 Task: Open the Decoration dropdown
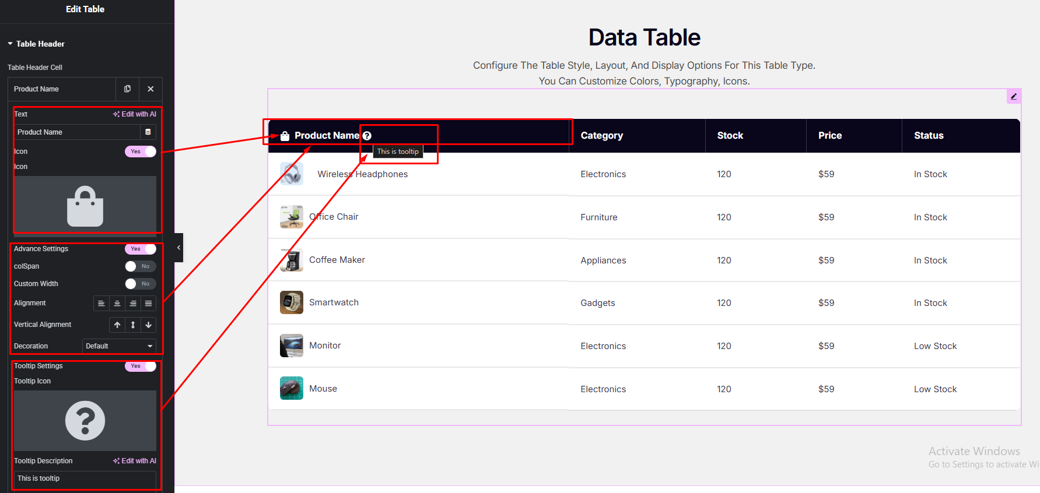(x=119, y=346)
